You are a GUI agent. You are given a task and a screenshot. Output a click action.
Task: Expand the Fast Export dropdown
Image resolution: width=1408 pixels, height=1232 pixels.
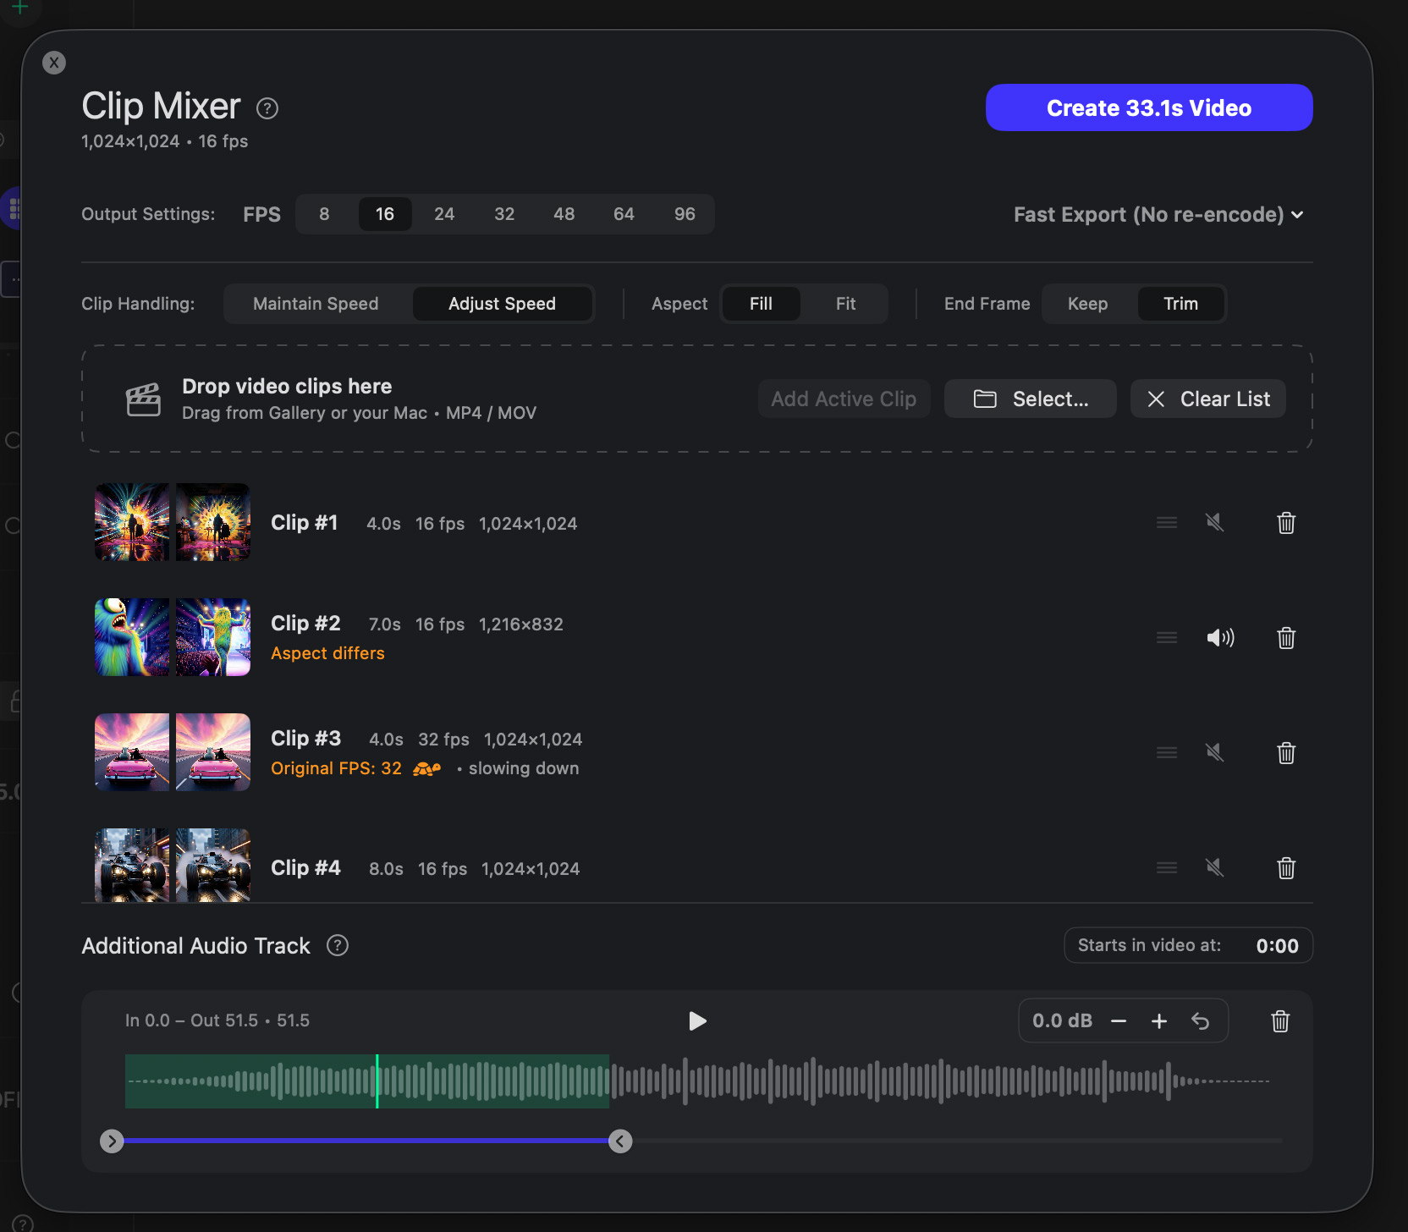(1158, 215)
